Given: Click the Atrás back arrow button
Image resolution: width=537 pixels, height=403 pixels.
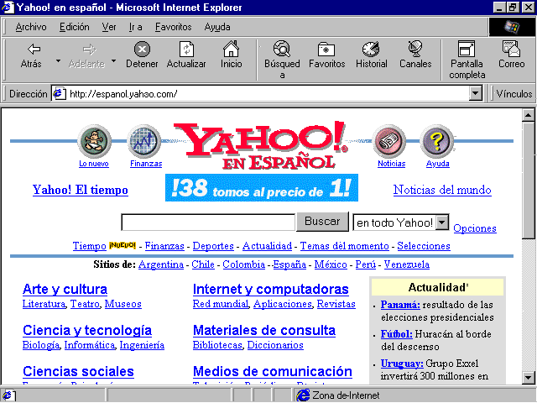Looking at the screenshot, I should [31, 55].
